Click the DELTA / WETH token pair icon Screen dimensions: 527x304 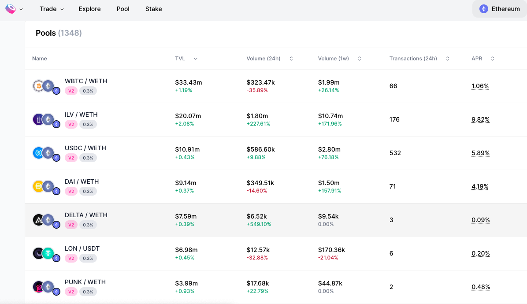click(46, 221)
